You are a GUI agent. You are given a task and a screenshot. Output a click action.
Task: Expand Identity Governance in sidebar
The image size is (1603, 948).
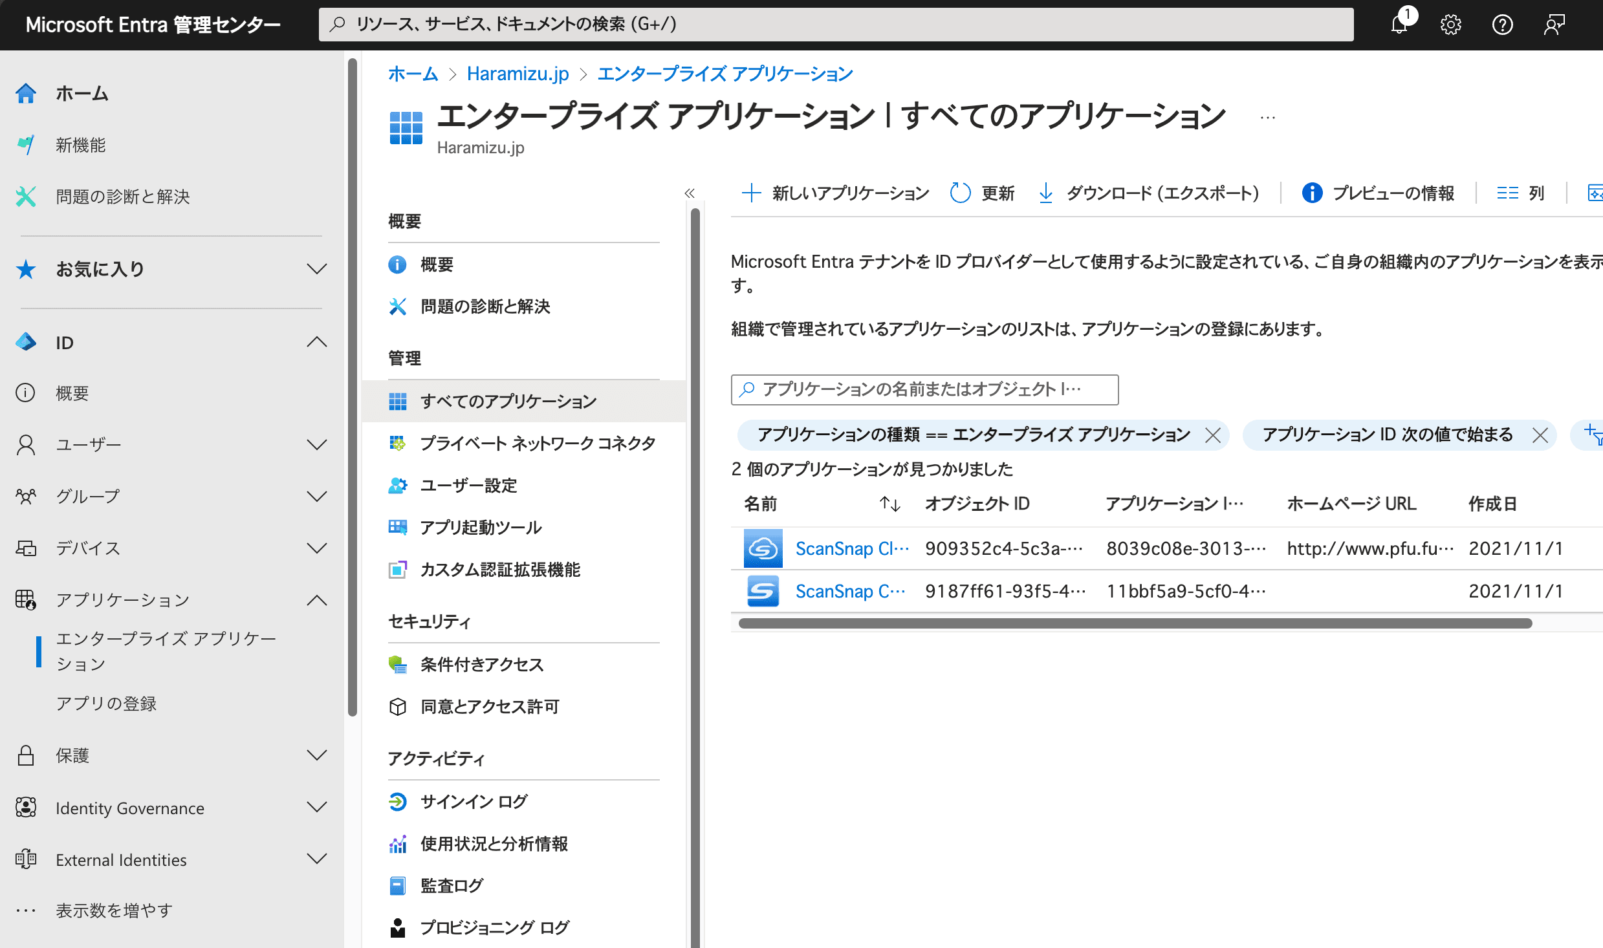(316, 808)
